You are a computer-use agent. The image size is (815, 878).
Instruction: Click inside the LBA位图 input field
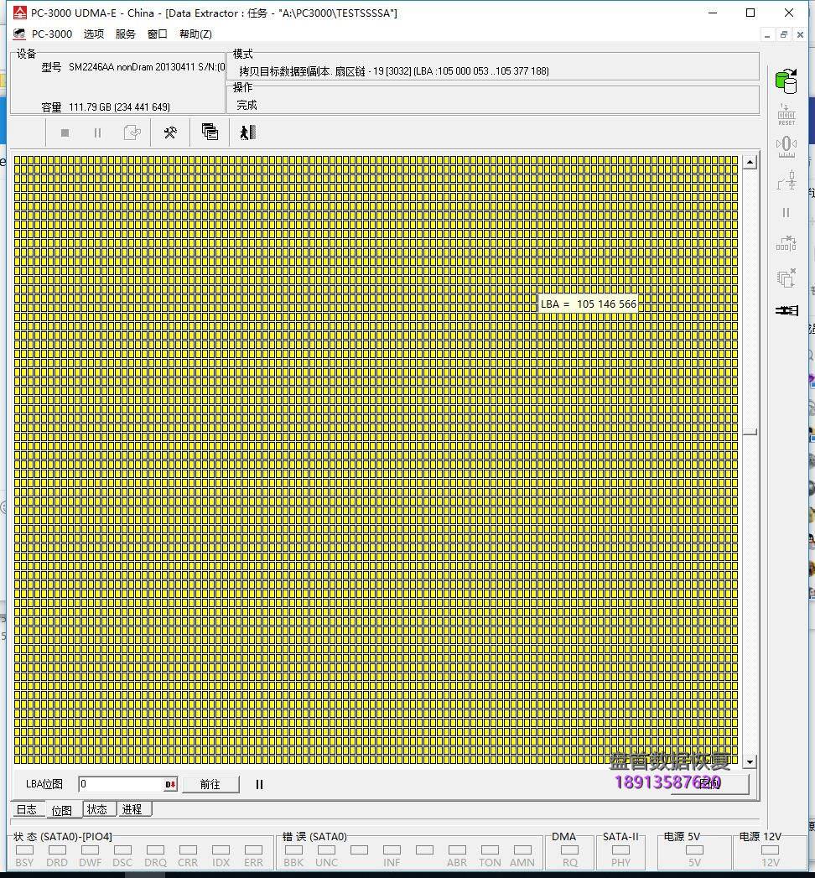click(117, 784)
